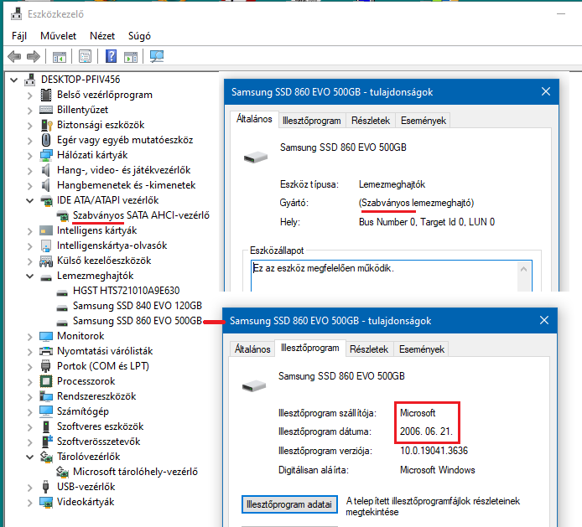Select Samsung SSD 840 EVO 120GB disk
The image size is (582, 527).
tap(138, 306)
